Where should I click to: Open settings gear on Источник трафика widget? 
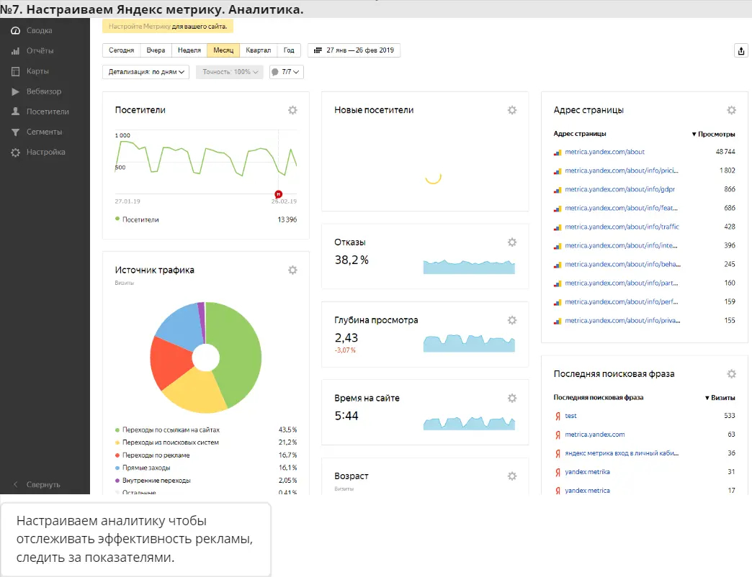point(292,270)
